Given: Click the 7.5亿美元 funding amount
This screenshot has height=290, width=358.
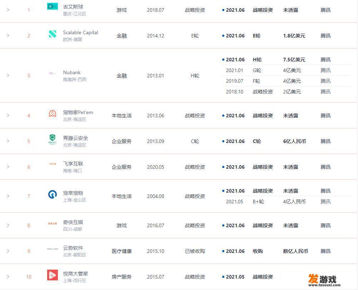Looking at the screenshot, I should click(x=294, y=60).
